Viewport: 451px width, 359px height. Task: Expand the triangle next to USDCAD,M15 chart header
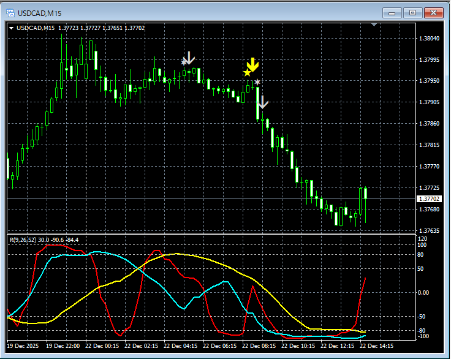click(x=12, y=28)
